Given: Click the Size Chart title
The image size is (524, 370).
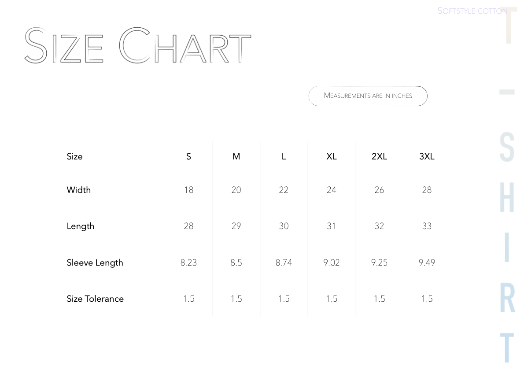Looking at the screenshot, I should pyautogui.click(x=138, y=45).
